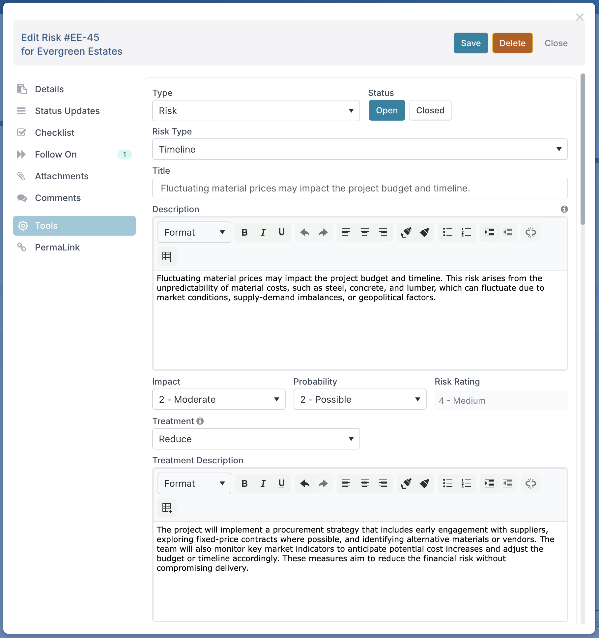Open the Probability dropdown
This screenshot has width=599, height=638.
[x=360, y=399]
